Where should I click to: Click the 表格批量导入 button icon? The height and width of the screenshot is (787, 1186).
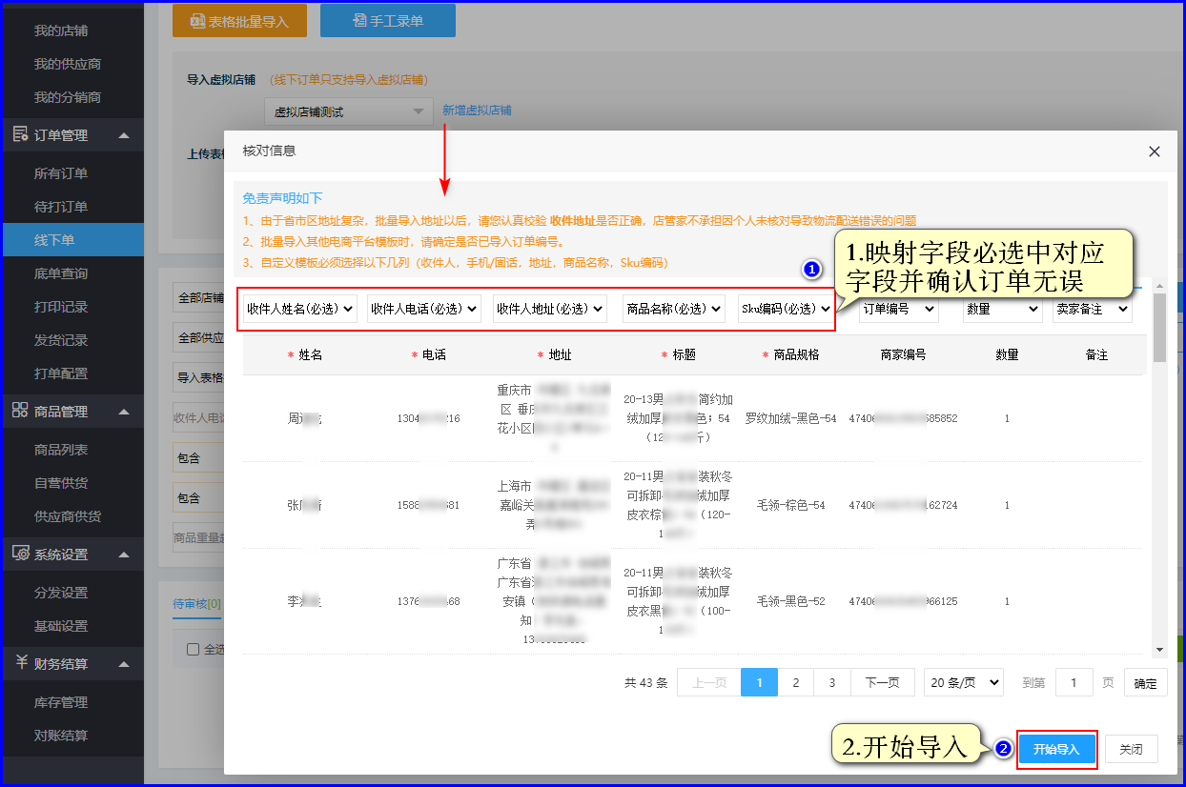[197, 21]
